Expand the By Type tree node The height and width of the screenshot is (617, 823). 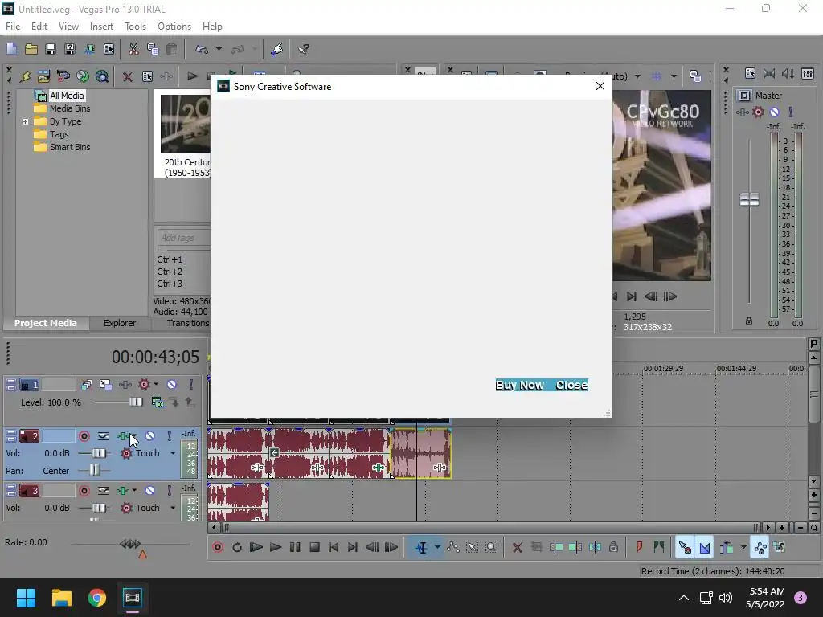pos(25,122)
